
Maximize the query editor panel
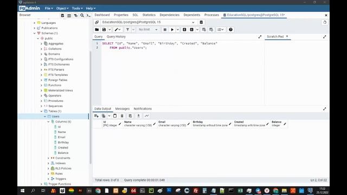260,37
